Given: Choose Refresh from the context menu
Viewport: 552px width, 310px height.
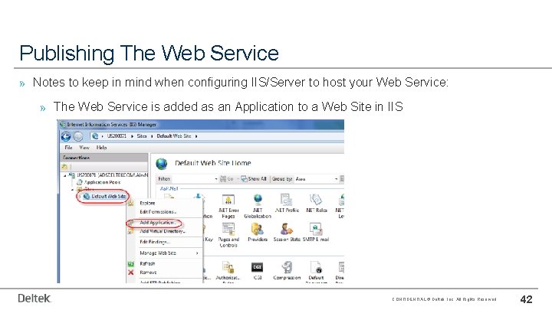Looking at the screenshot, I should click(x=147, y=263).
